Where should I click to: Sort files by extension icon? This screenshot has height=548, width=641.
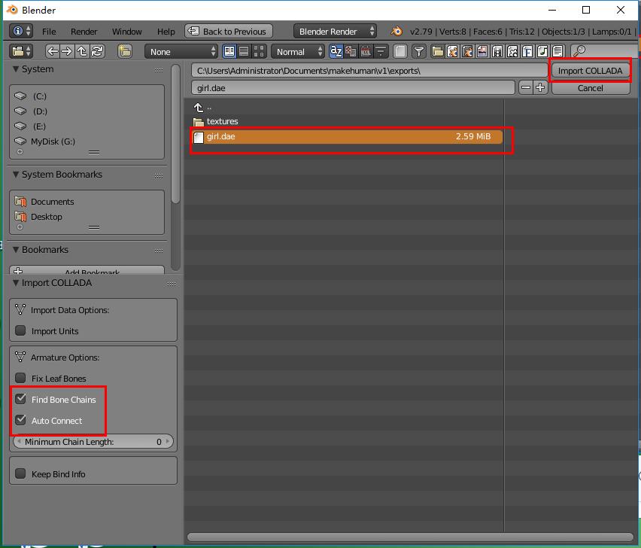tap(351, 51)
